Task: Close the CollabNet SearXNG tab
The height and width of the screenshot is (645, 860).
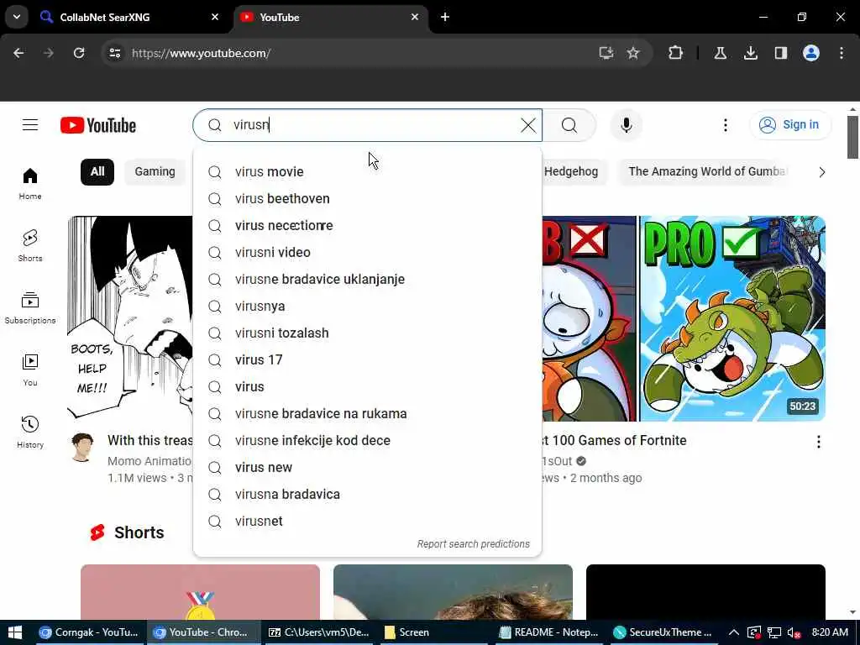Action: (215, 17)
